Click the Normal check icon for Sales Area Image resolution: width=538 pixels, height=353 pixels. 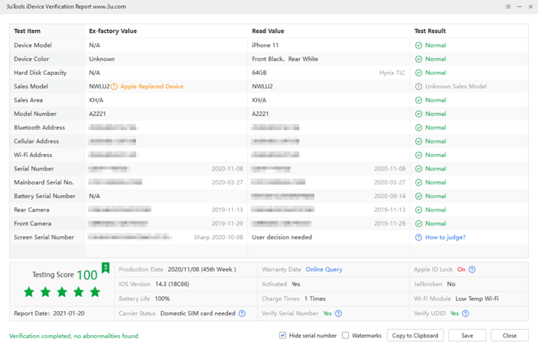pos(418,100)
